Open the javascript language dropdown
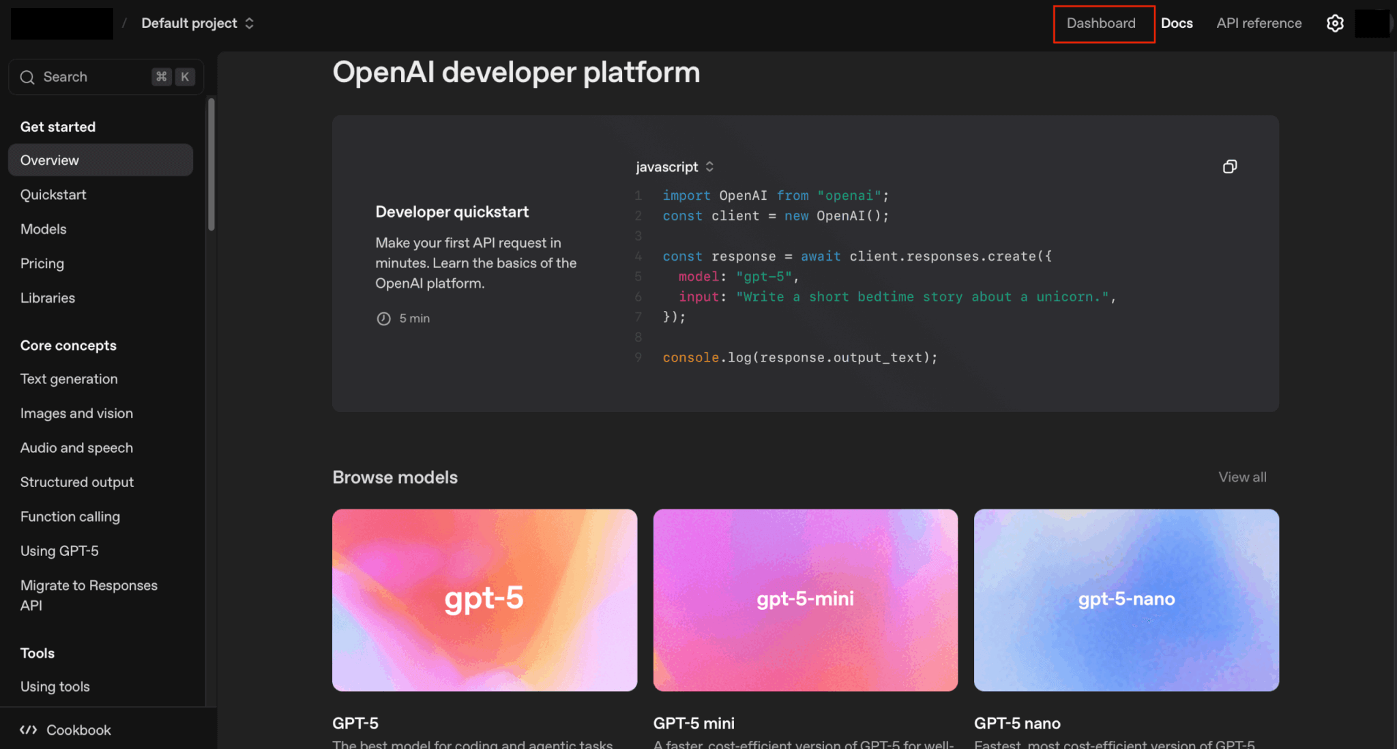The height and width of the screenshot is (749, 1397). pos(674,167)
